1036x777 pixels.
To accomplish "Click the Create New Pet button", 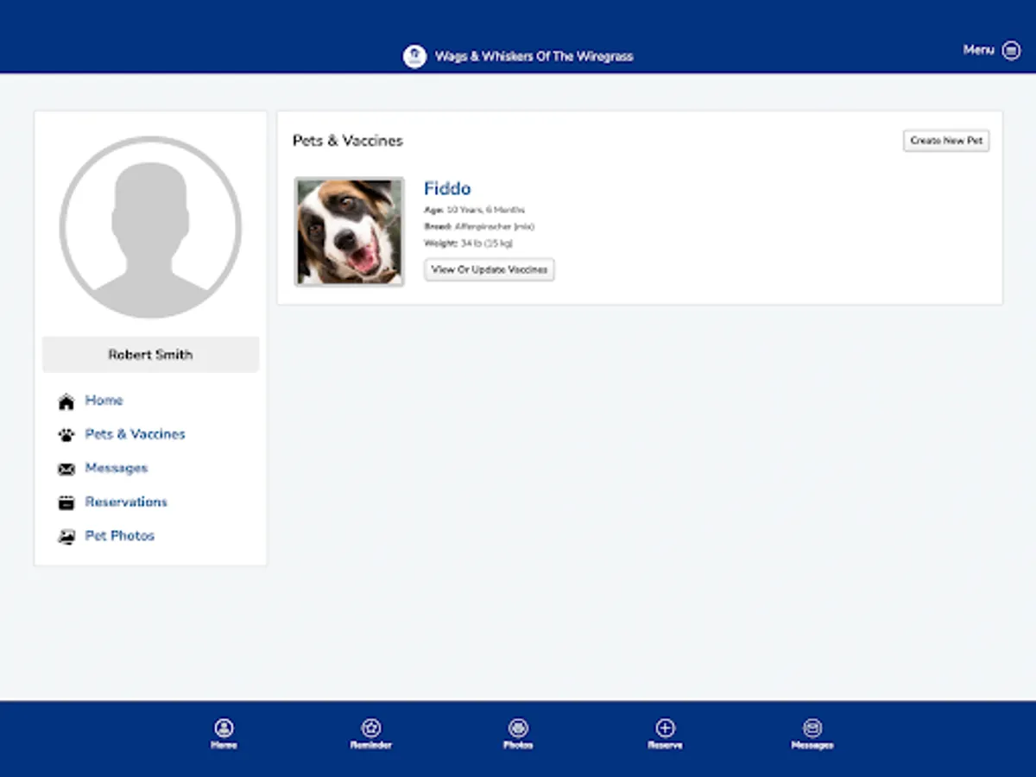I will pos(946,140).
